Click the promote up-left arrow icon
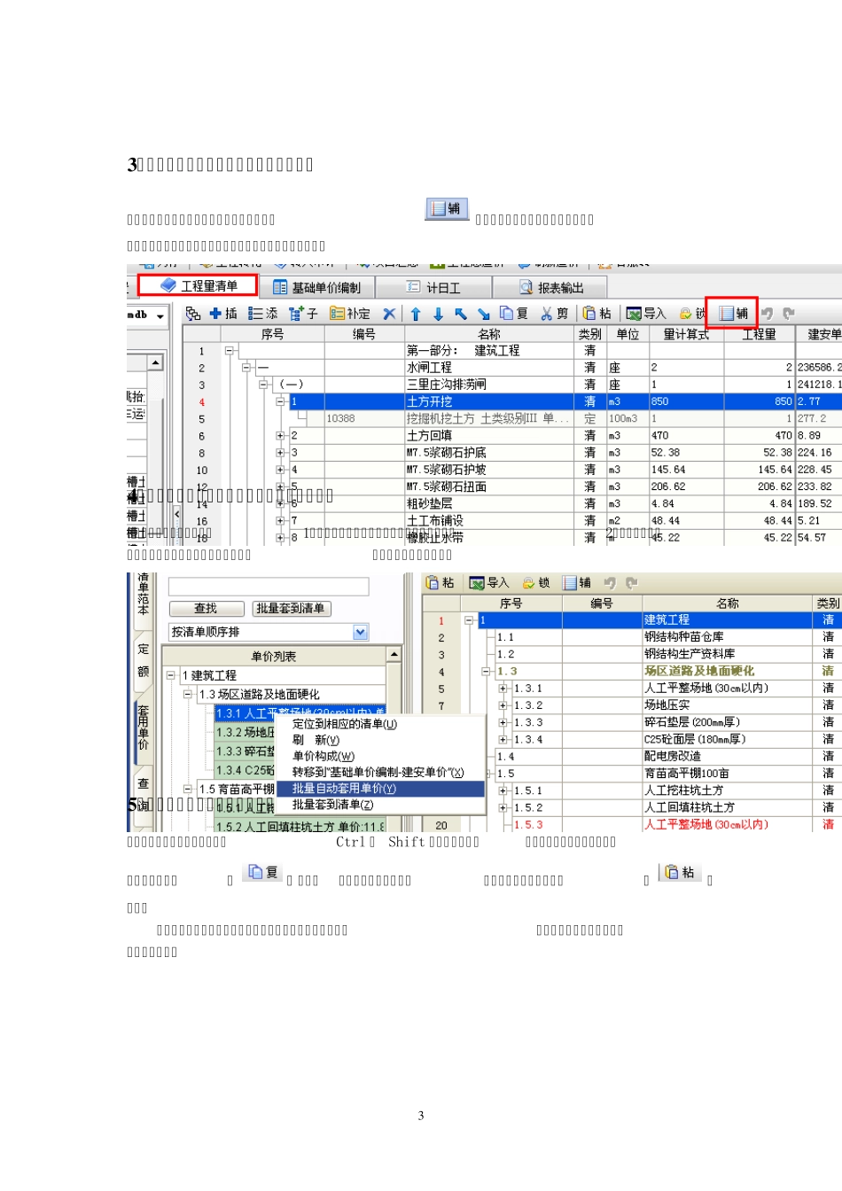The width and height of the screenshot is (842, 1191). coord(461,314)
